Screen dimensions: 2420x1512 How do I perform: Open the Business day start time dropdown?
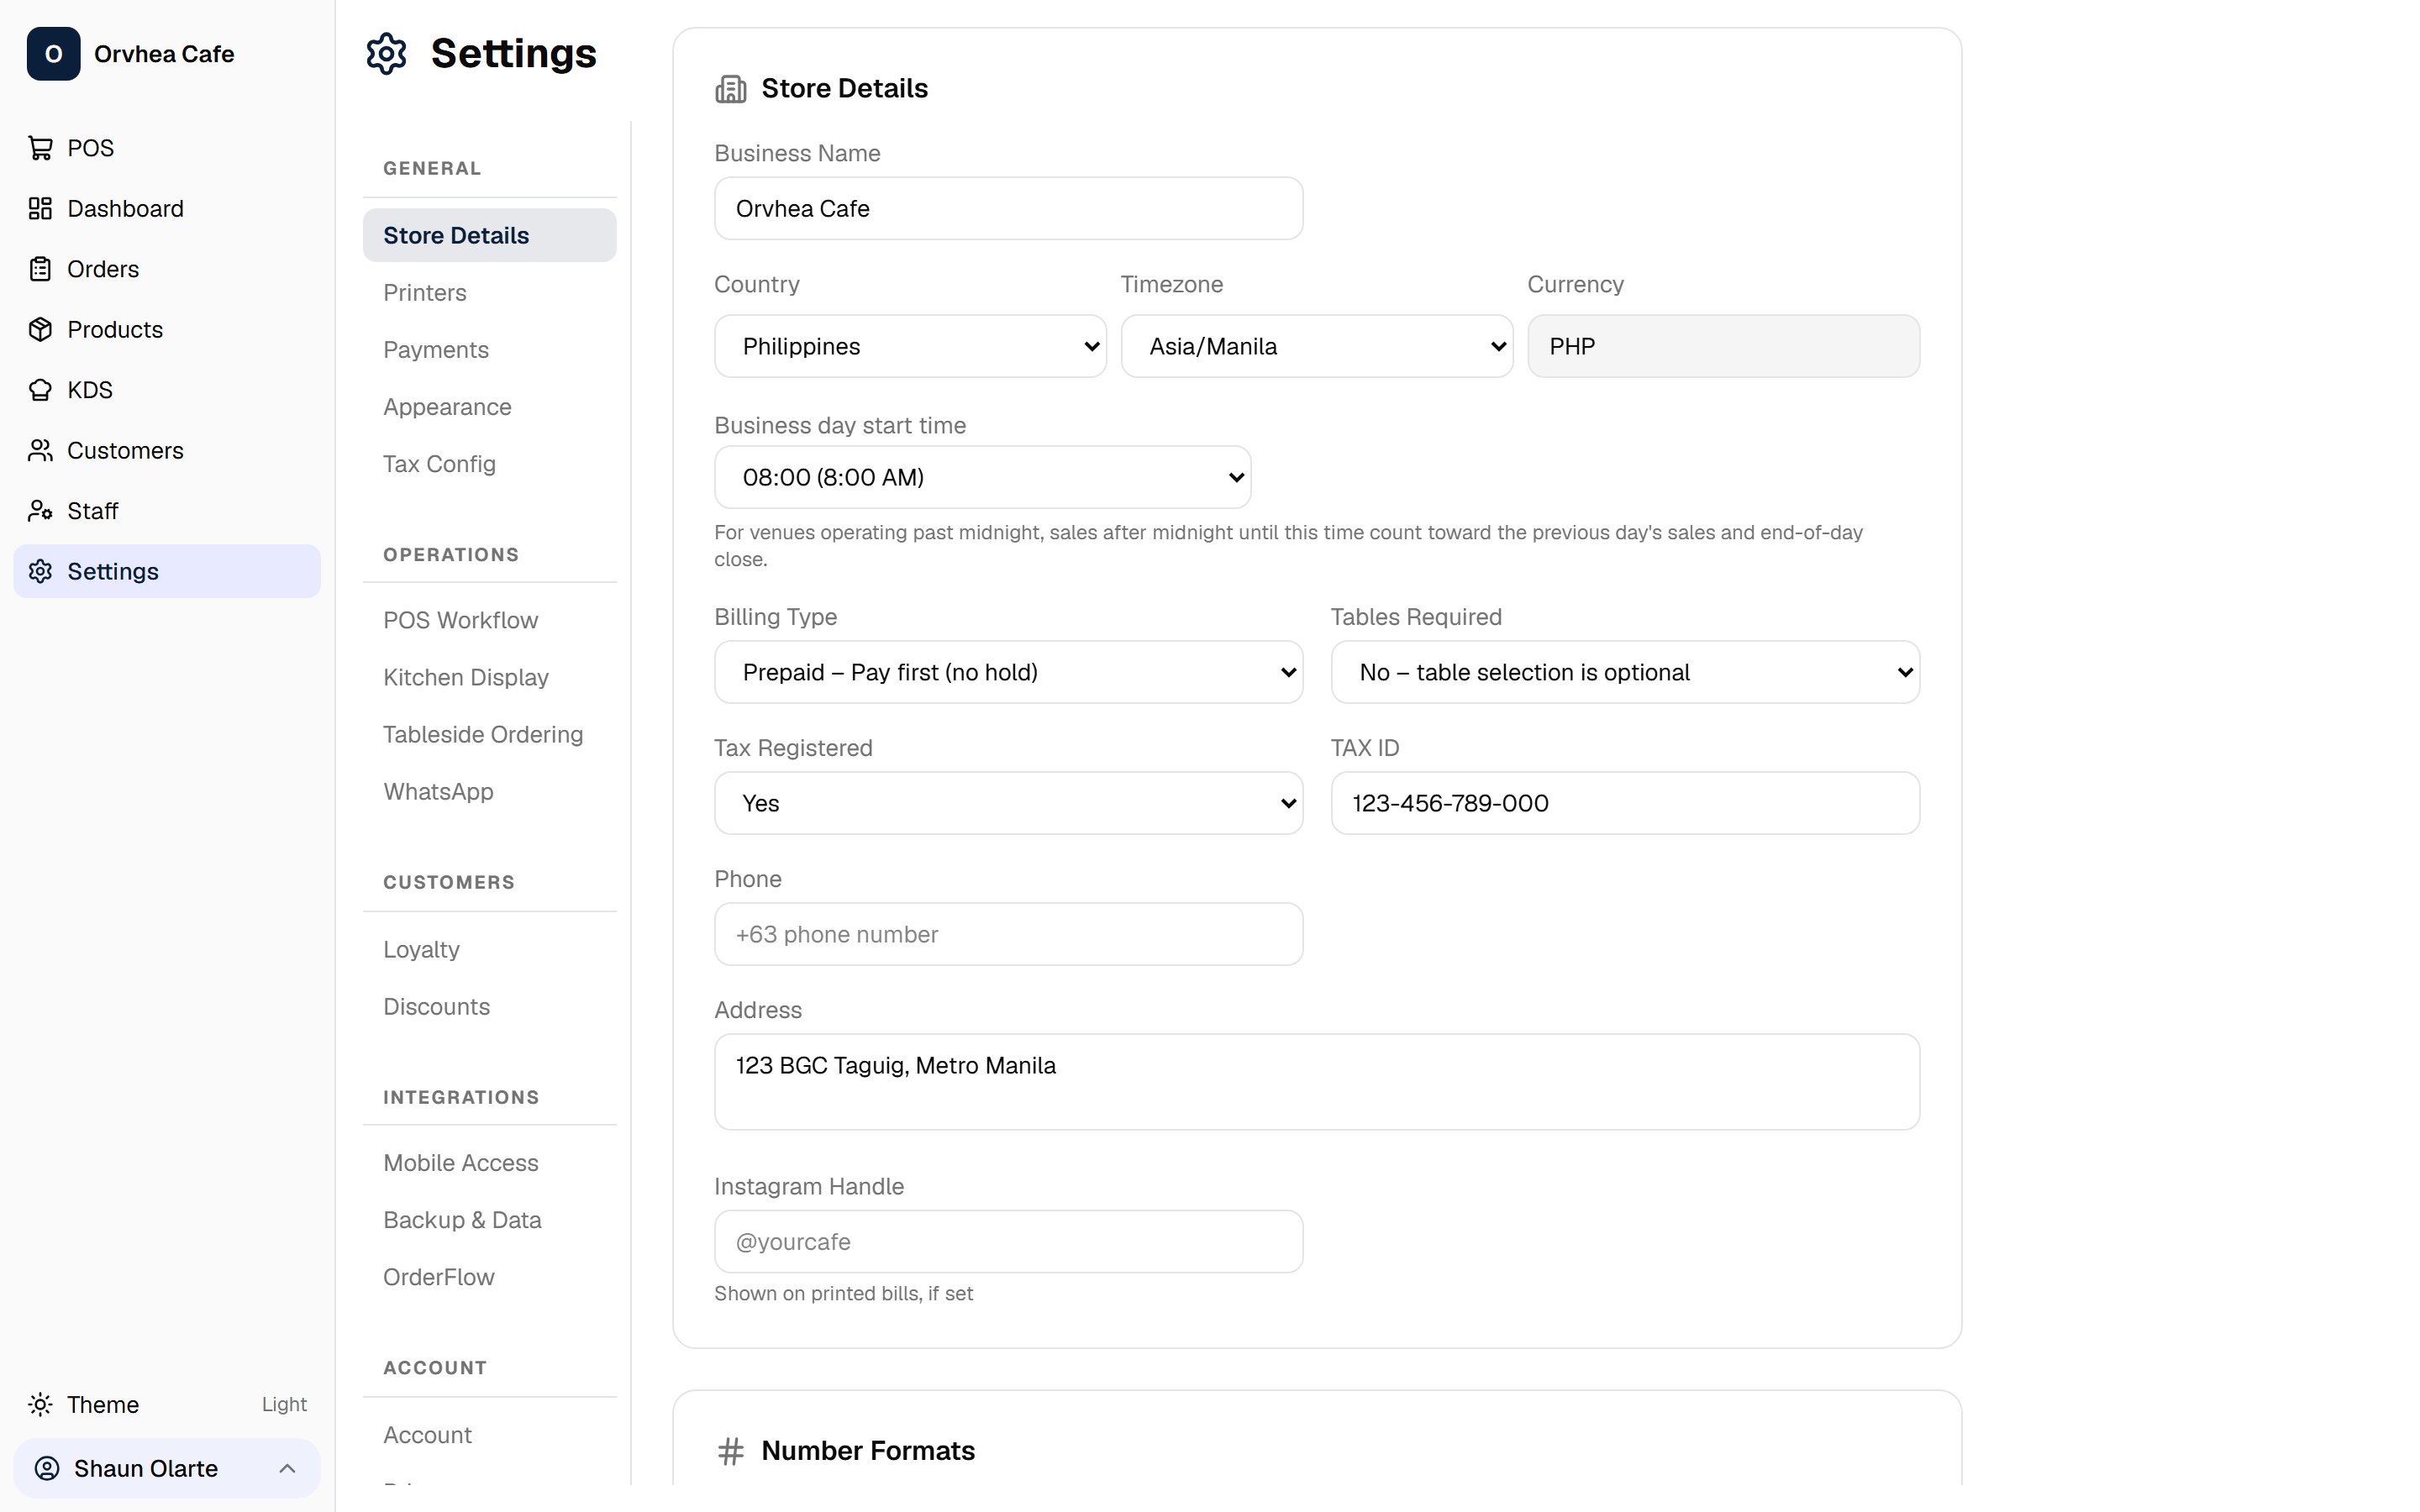[982, 477]
